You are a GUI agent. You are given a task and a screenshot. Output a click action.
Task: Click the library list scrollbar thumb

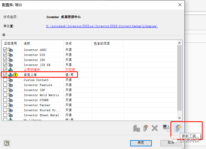coord(179,78)
